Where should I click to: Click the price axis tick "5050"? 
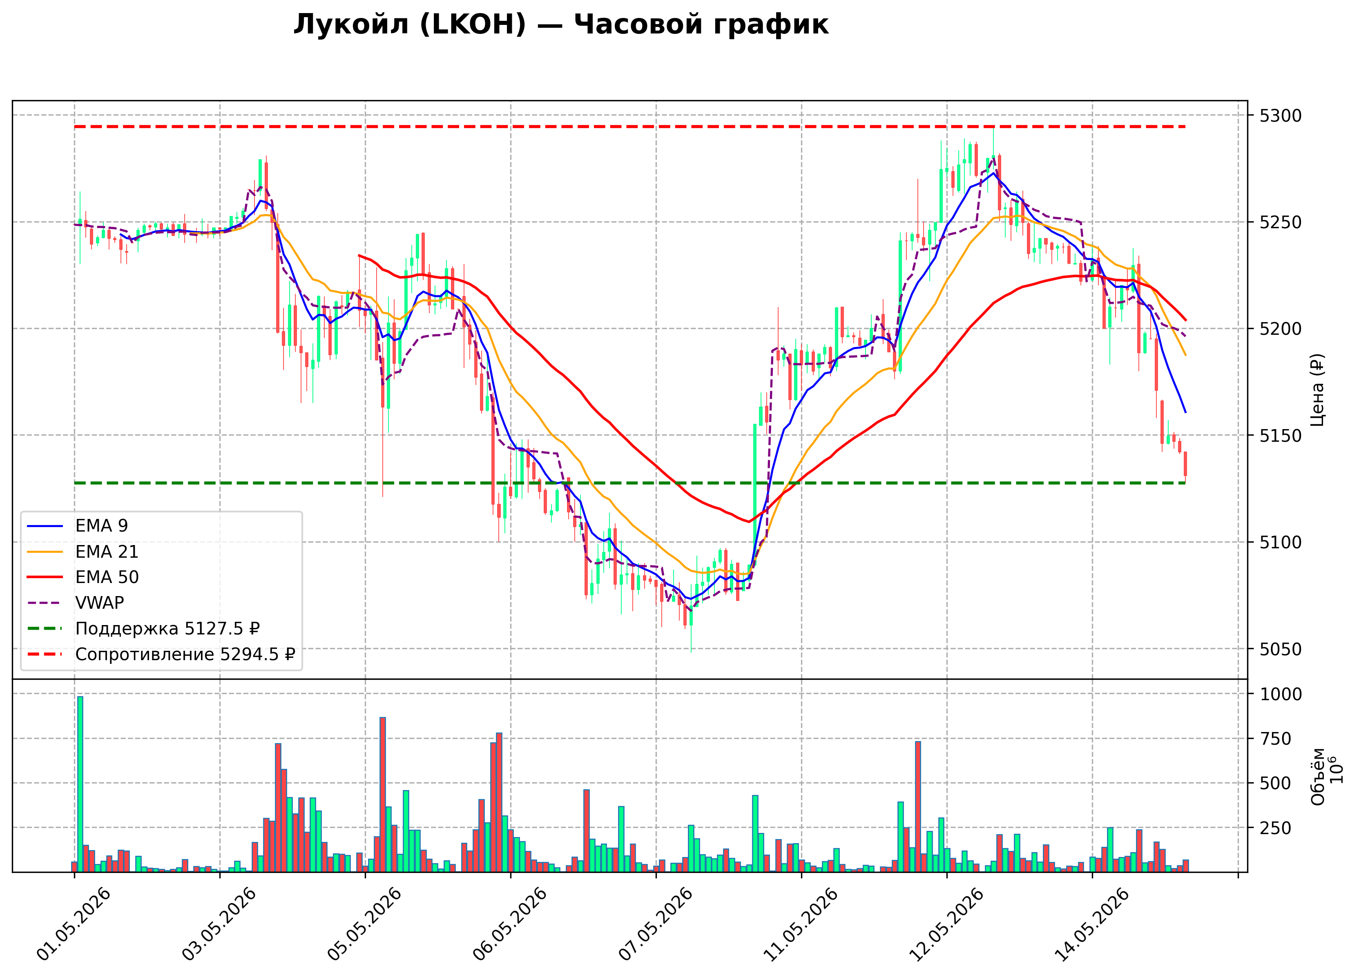(1281, 649)
